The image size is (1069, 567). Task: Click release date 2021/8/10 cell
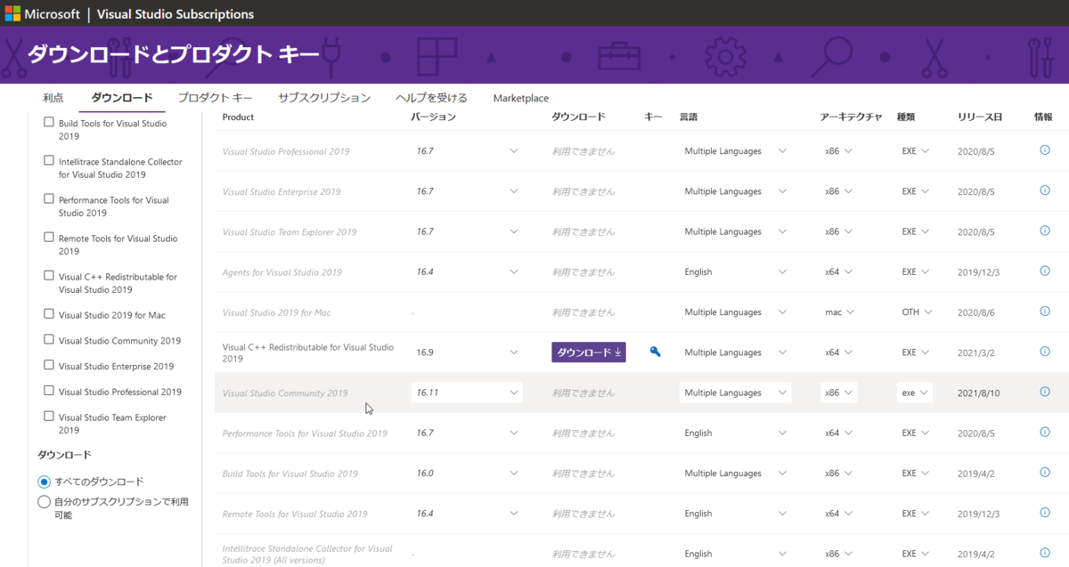978,393
